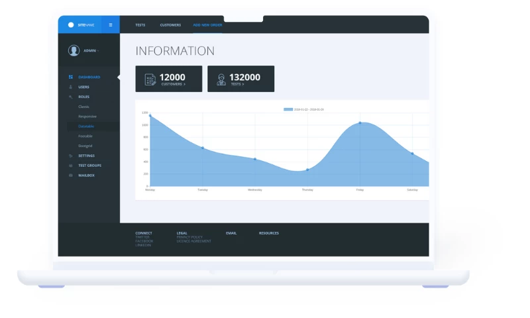530x318 pixels.
Task: Select the Footable submenu item
Action: coord(85,136)
